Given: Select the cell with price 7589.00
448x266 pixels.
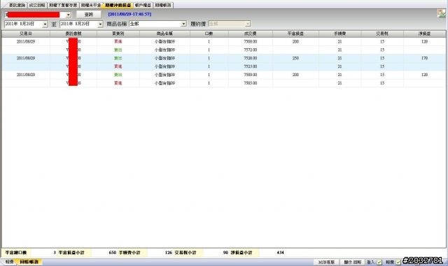Looking at the screenshot, I should pyautogui.click(x=251, y=75).
